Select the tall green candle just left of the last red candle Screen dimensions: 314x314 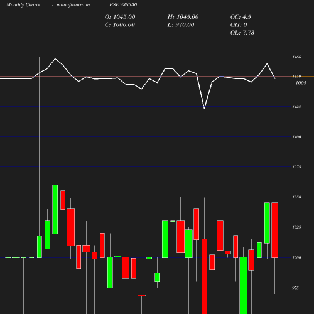pos(267,223)
